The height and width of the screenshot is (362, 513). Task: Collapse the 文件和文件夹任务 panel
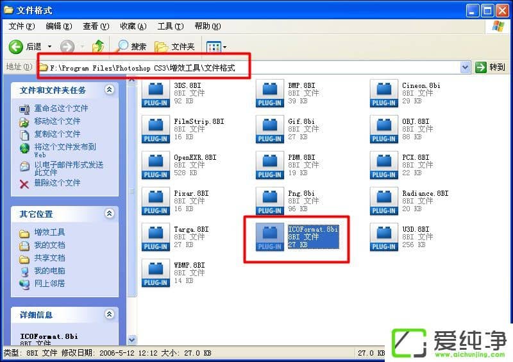[x=109, y=90]
